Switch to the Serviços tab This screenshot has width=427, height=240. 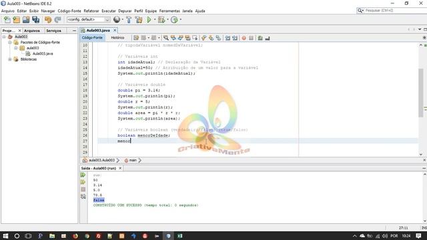(53, 31)
